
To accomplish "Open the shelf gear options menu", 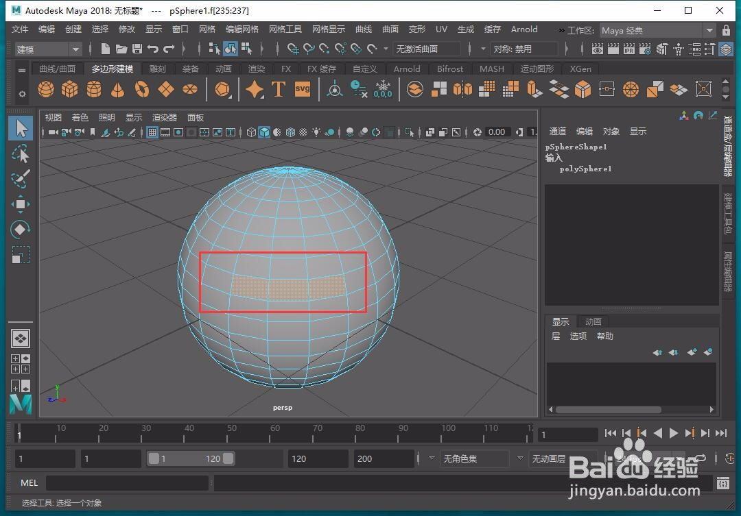I will 22,94.
